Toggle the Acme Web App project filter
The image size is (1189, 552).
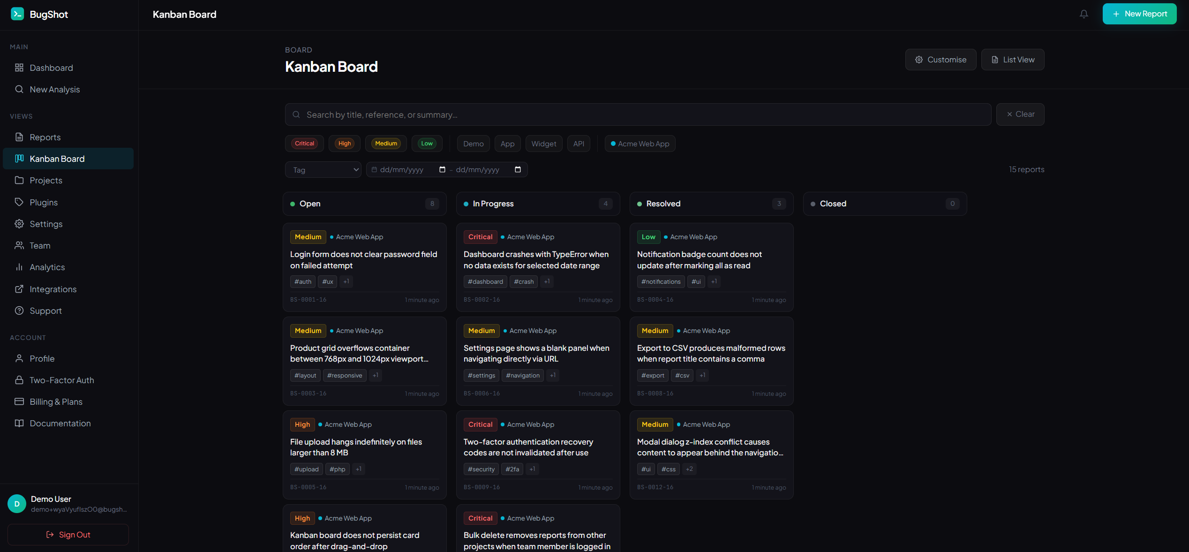(640, 144)
